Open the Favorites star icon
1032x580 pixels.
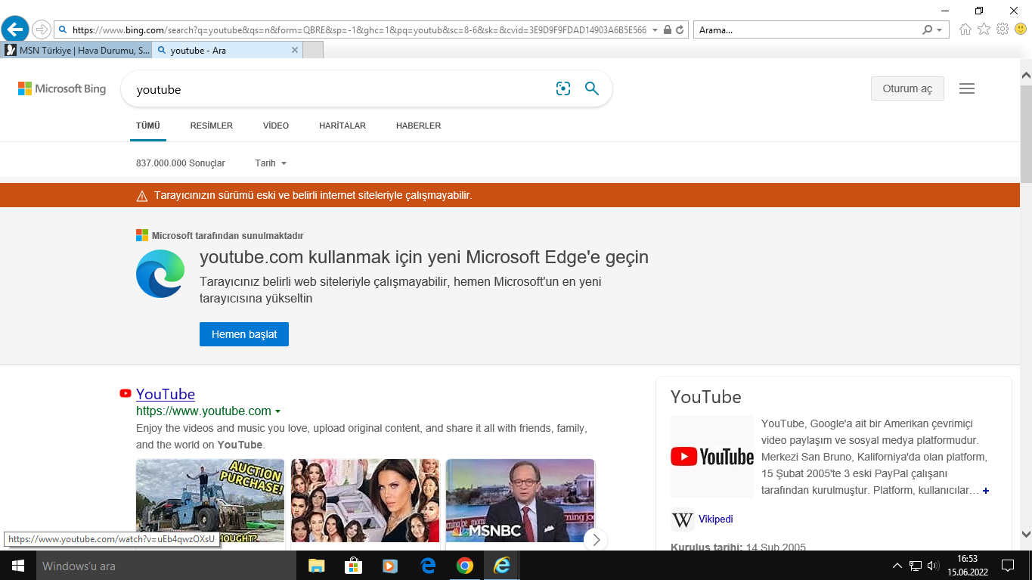click(x=984, y=29)
